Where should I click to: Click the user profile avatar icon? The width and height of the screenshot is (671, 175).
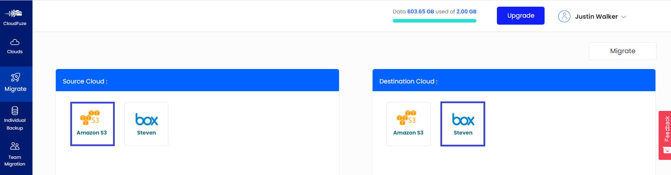click(x=564, y=16)
